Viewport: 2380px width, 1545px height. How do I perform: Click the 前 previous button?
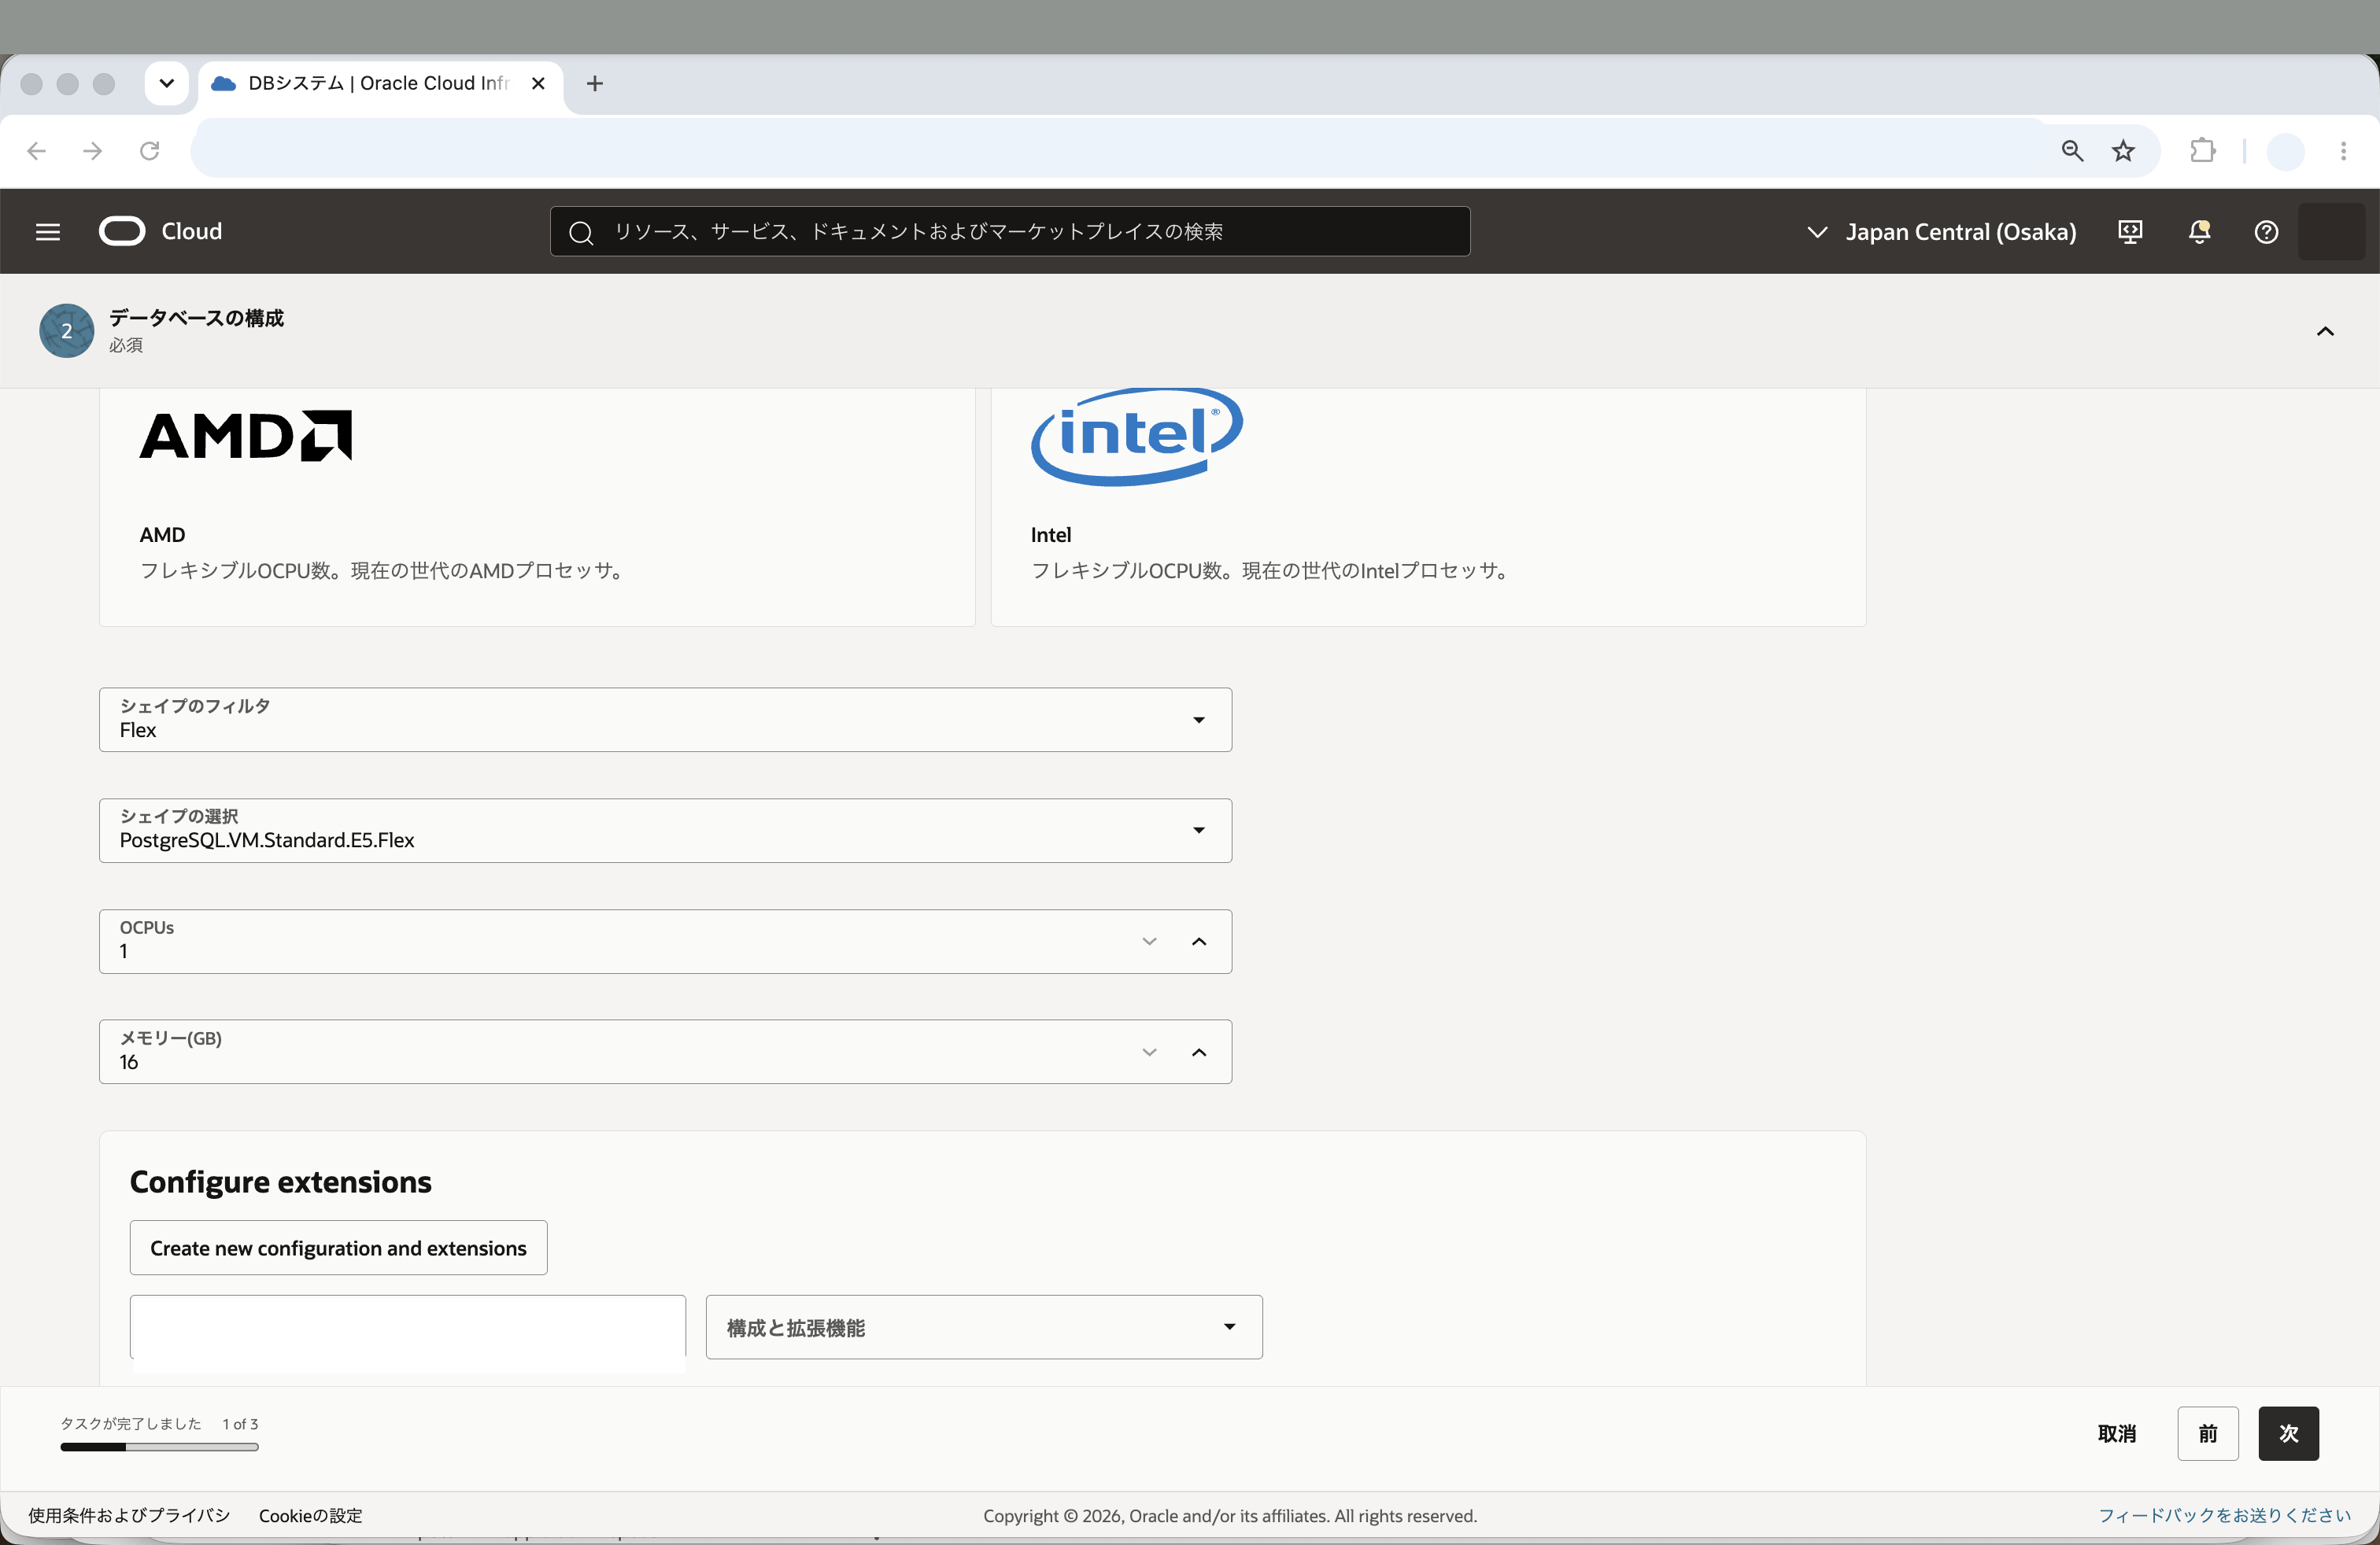[2208, 1433]
